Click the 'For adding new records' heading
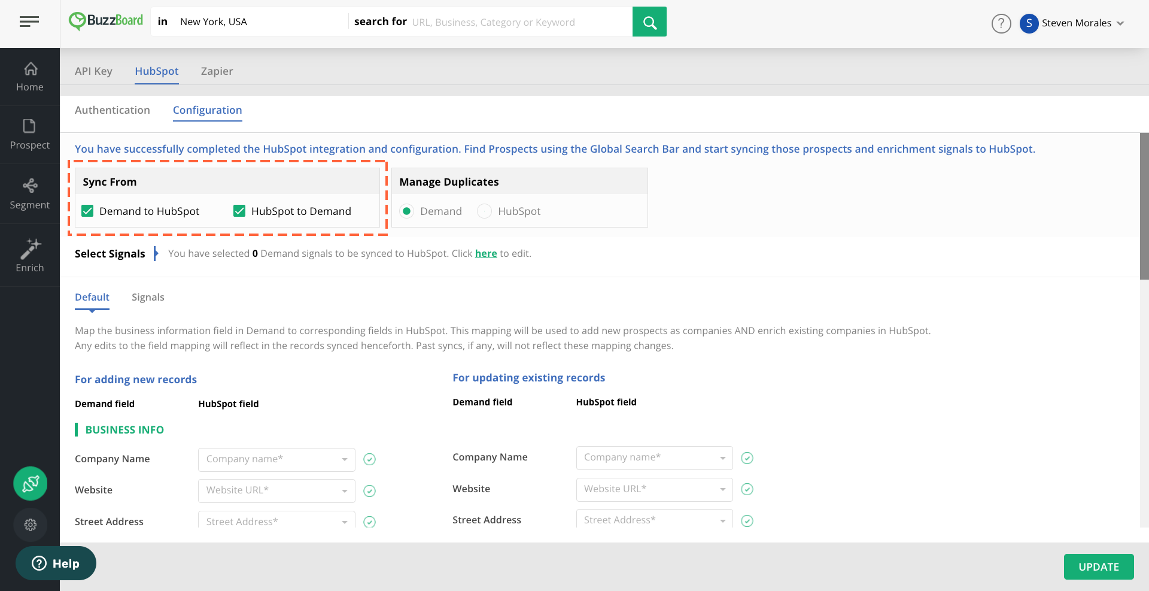 pyautogui.click(x=136, y=380)
